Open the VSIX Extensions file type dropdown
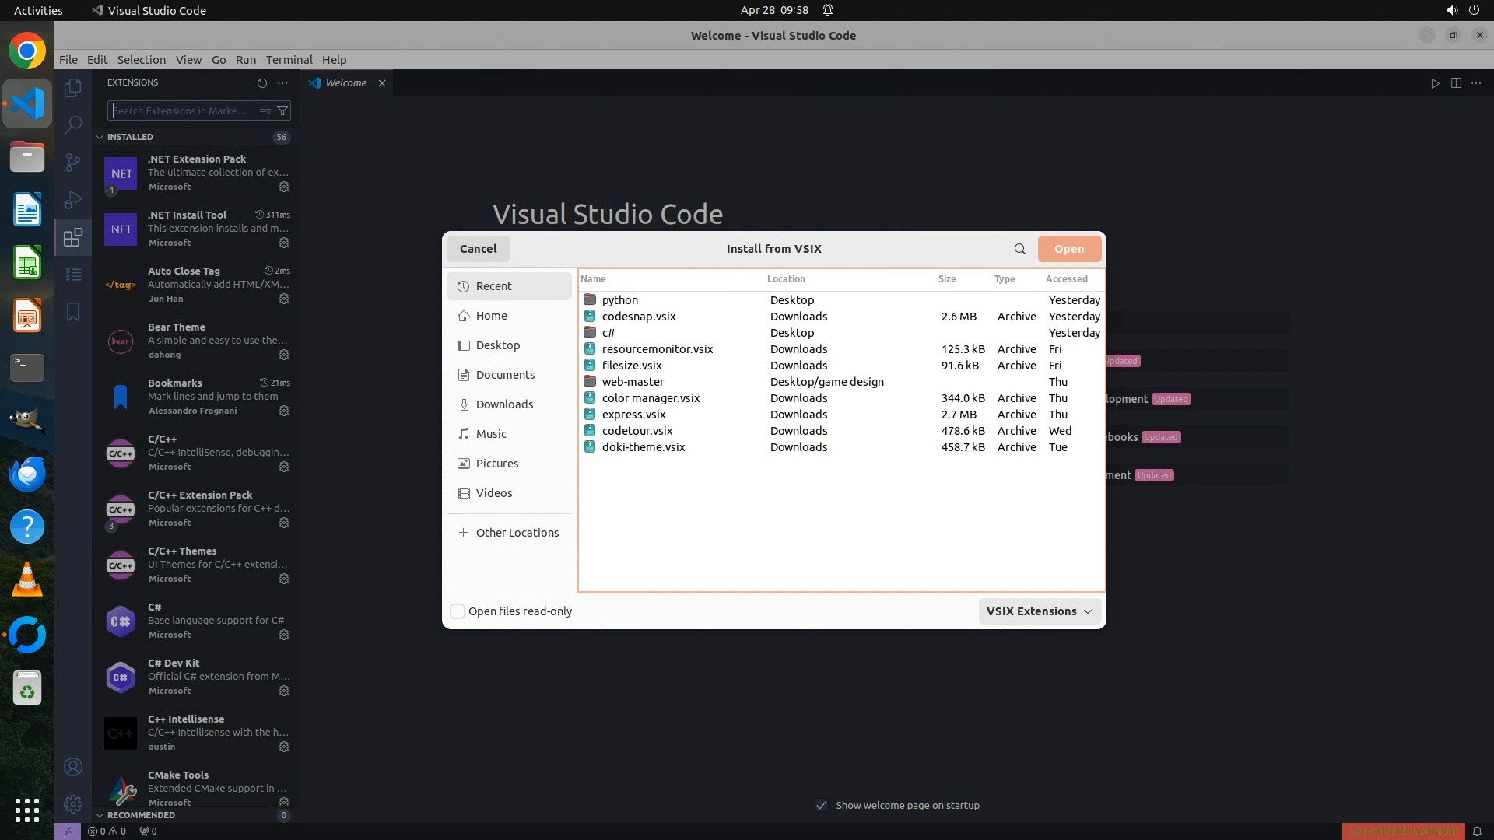This screenshot has width=1494, height=840. click(1039, 611)
